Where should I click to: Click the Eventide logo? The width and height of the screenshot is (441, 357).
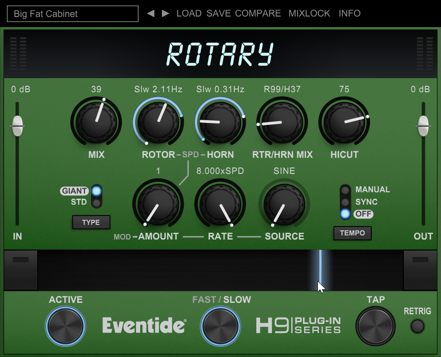pyautogui.click(x=144, y=325)
